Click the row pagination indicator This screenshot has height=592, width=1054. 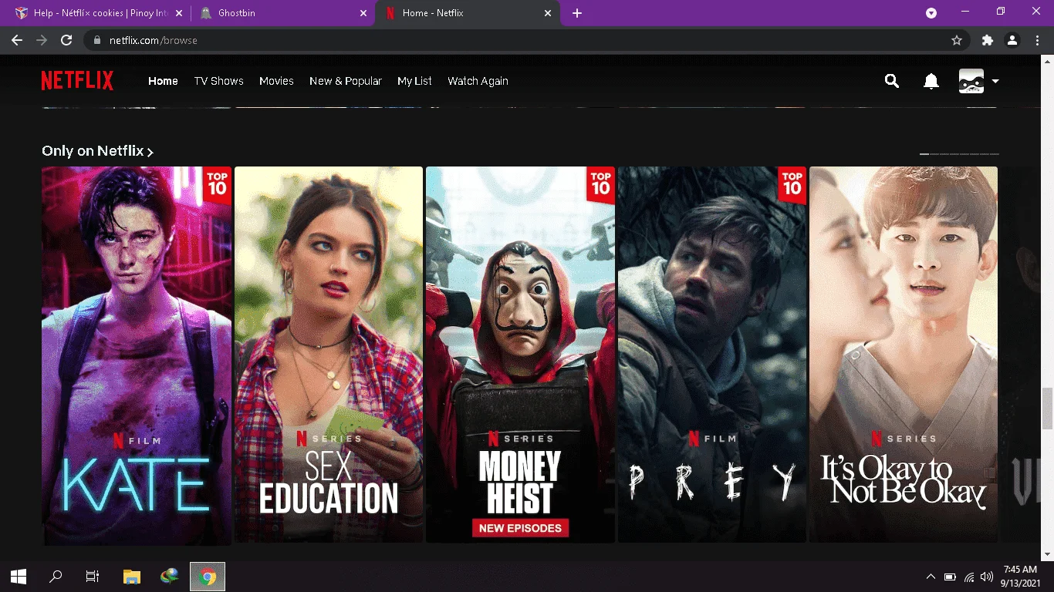pos(959,154)
